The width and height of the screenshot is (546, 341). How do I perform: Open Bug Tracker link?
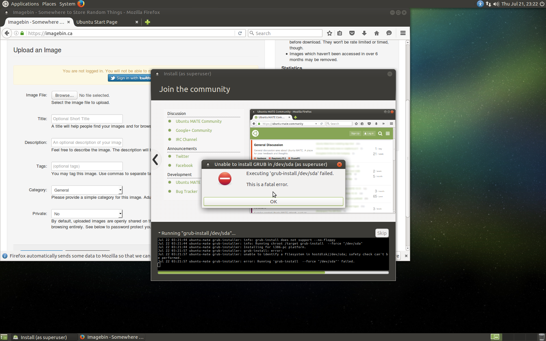pos(187,191)
